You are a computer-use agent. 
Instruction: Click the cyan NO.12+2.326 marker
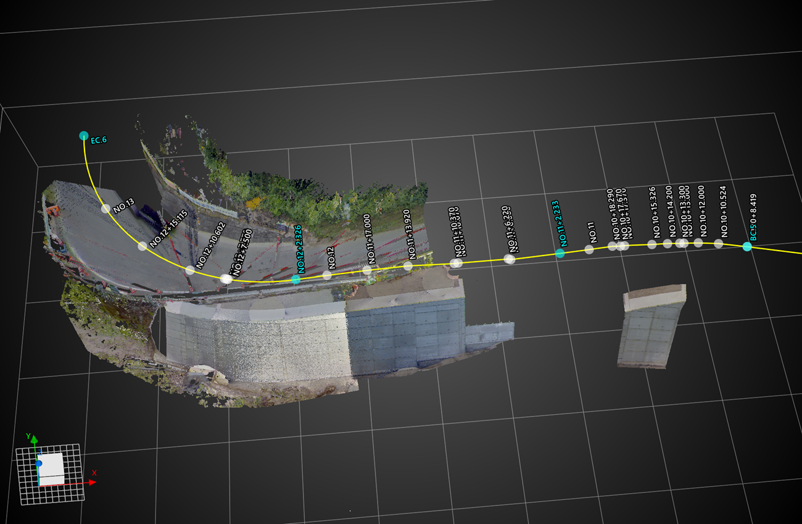(x=296, y=280)
